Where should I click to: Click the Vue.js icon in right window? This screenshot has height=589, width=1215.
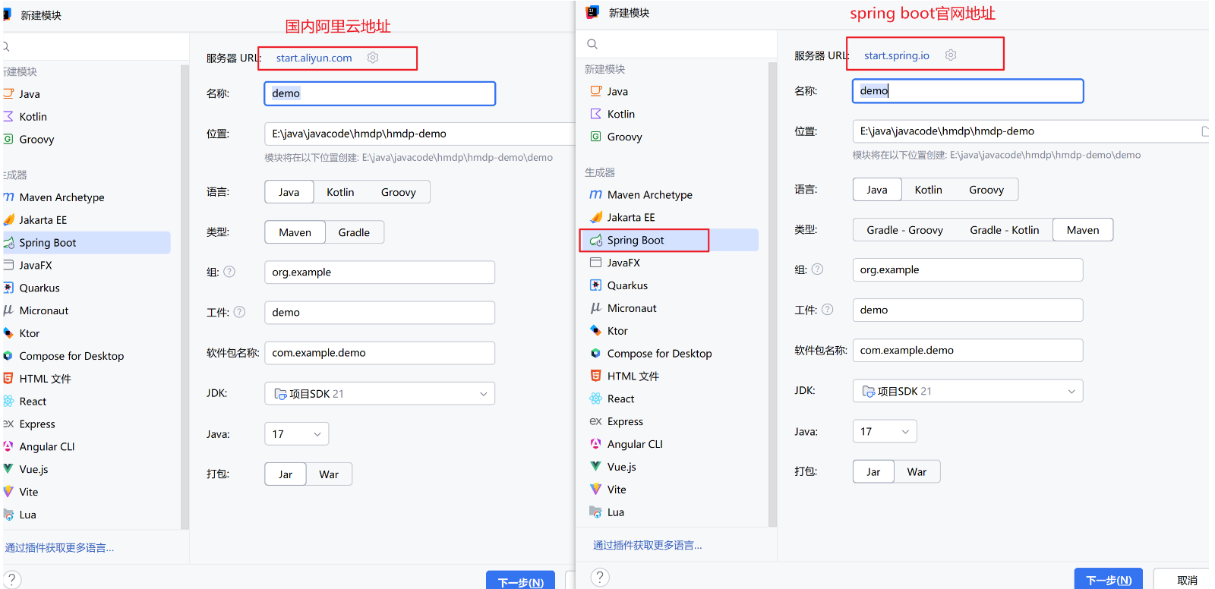coord(596,467)
